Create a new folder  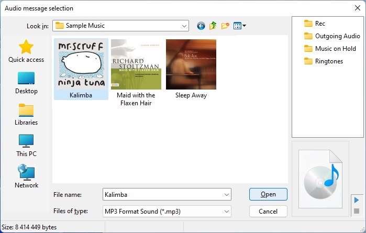[x=225, y=26]
